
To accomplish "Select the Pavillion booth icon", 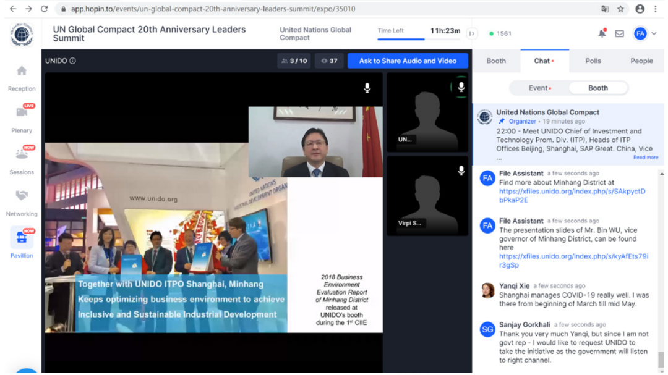I will tap(22, 237).
